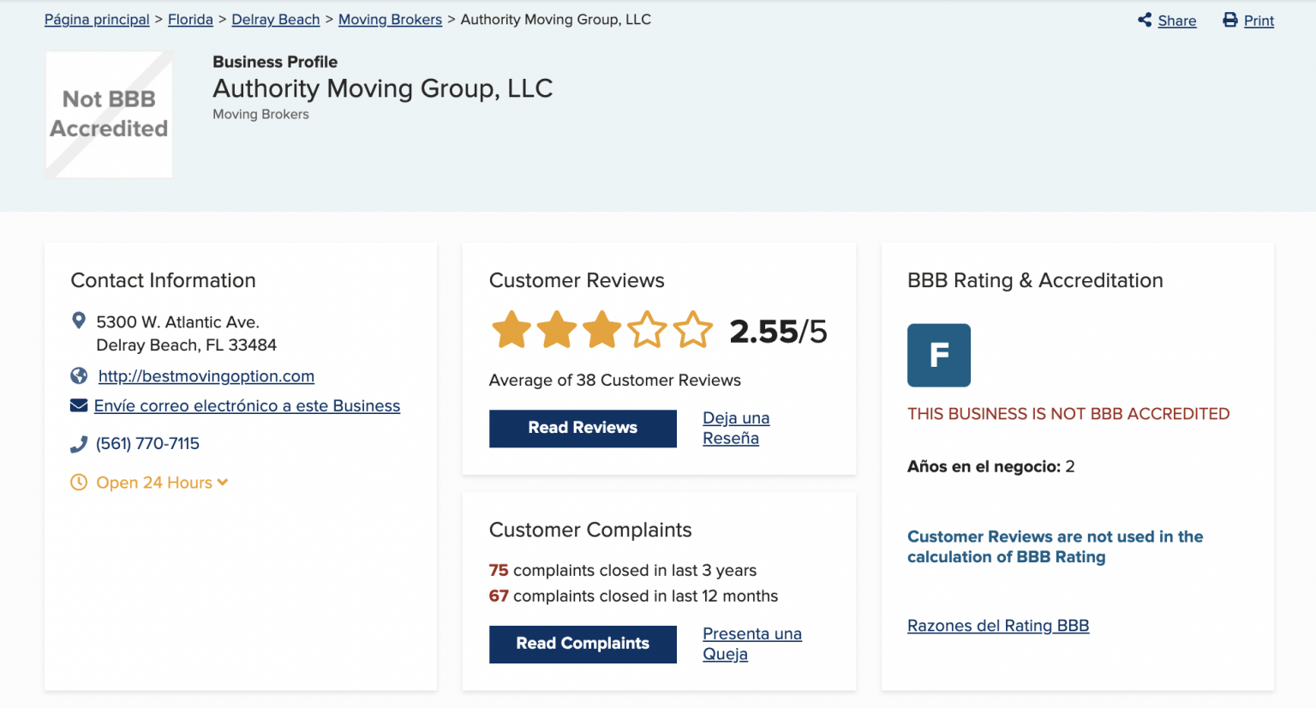Open the Moving Brokers breadcrumb
This screenshot has height=708, width=1316.
(390, 19)
